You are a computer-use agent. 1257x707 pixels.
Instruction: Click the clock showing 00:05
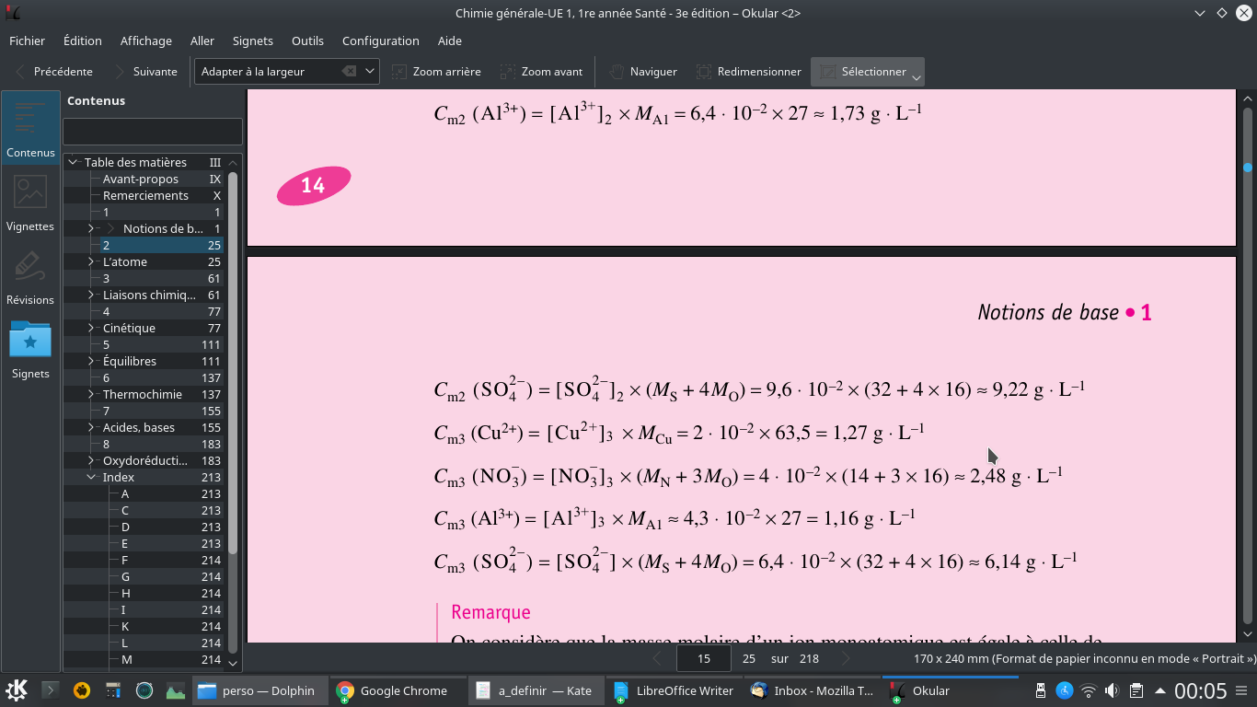click(x=1200, y=690)
